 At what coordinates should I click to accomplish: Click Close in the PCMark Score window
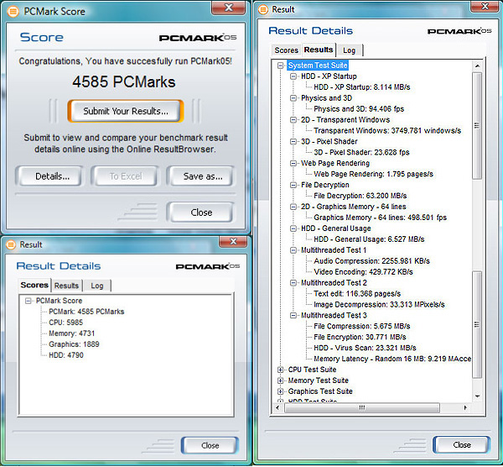pos(200,213)
